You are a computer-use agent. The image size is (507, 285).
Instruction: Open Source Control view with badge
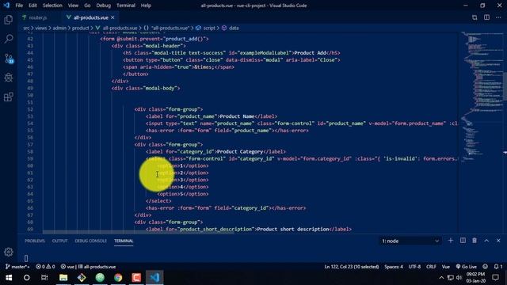click(9, 59)
